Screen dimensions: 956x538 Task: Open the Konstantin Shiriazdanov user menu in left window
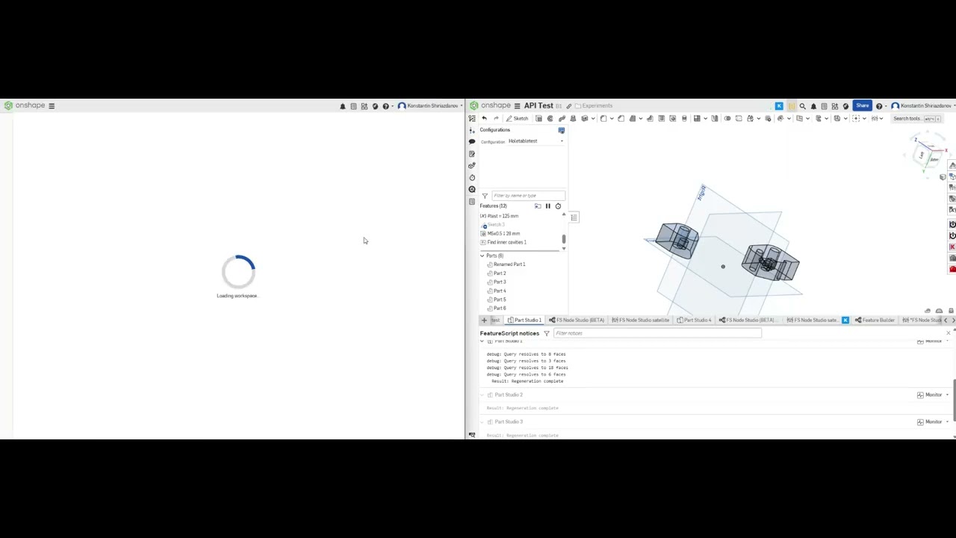point(429,105)
